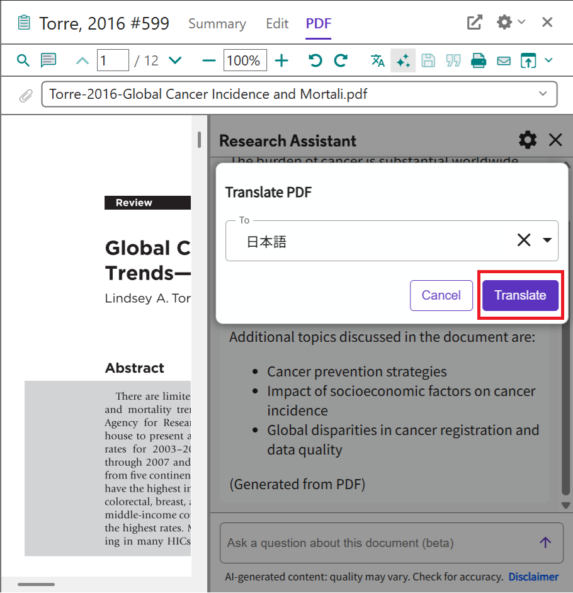Switch to the Summary tab

coord(217,24)
